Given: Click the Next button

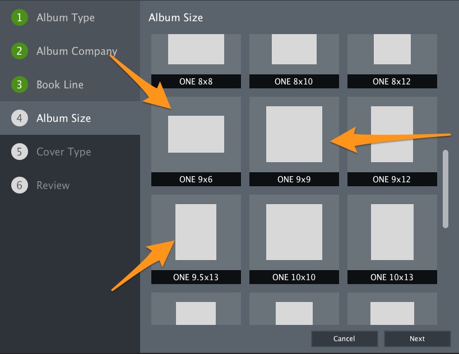Looking at the screenshot, I should (x=417, y=338).
